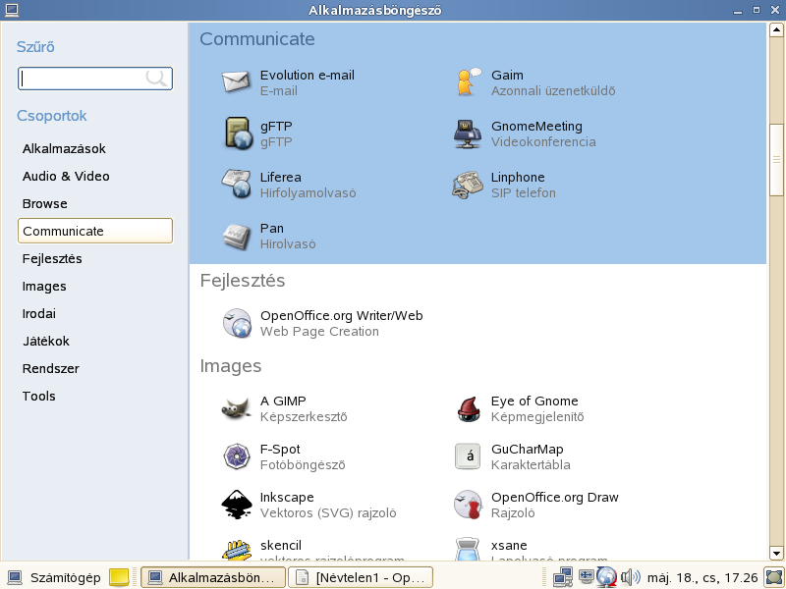The width and height of the screenshot is (786, 589).
Task: Click the globe network tray icon
Action: (606, 576)
